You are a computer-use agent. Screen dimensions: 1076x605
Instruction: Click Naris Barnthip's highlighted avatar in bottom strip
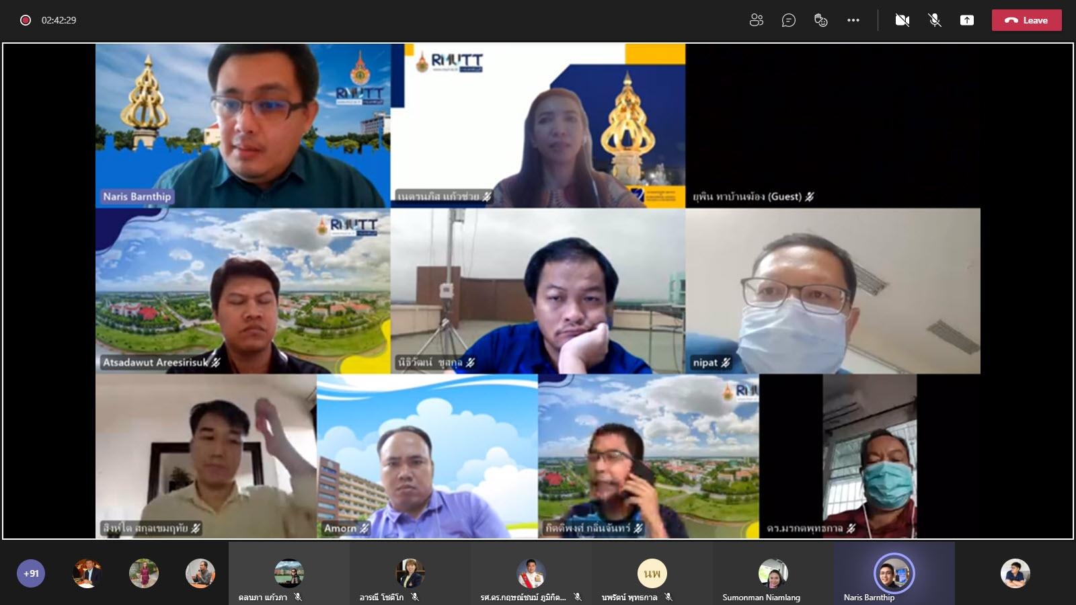894,573
